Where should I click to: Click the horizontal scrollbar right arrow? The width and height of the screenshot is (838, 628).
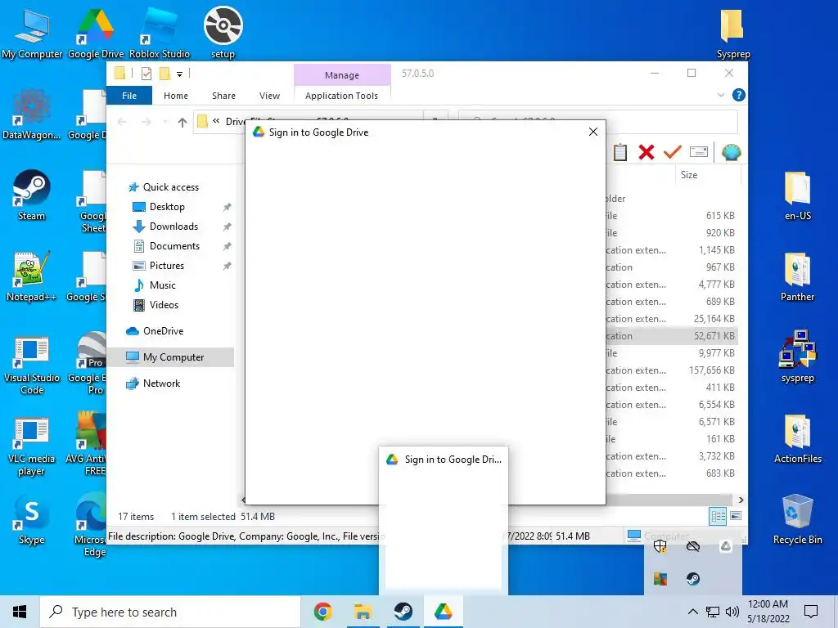point(741,500)
